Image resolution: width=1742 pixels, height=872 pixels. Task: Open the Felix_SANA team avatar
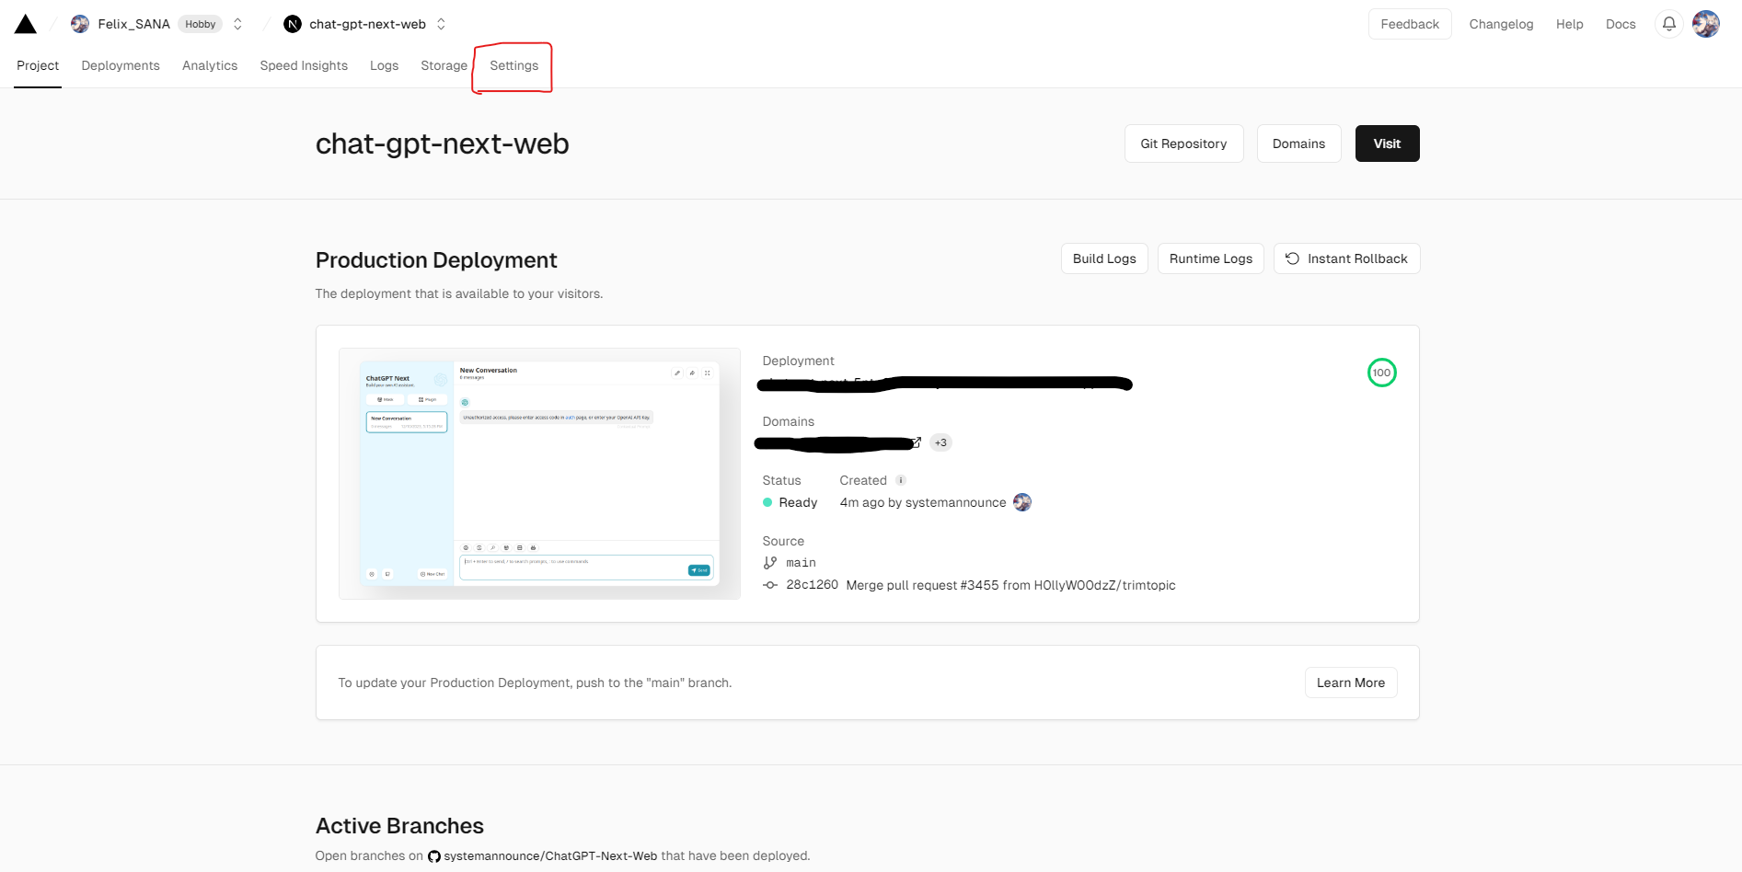tap(80, 24)
